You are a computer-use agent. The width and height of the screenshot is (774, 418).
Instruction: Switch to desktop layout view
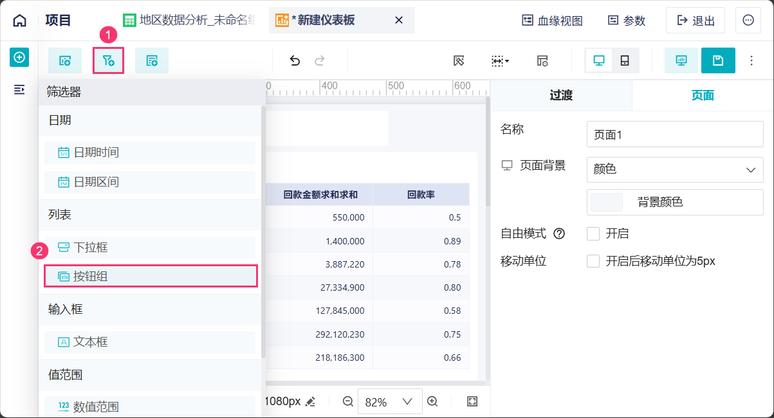point(599,60)
